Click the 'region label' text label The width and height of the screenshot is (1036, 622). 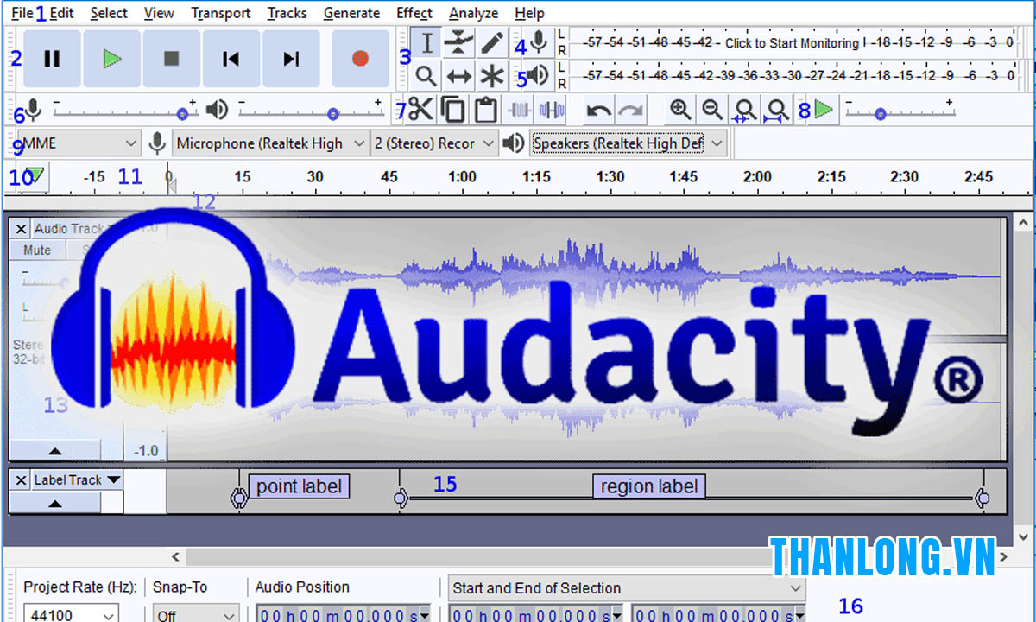click(x=648, y=486)
